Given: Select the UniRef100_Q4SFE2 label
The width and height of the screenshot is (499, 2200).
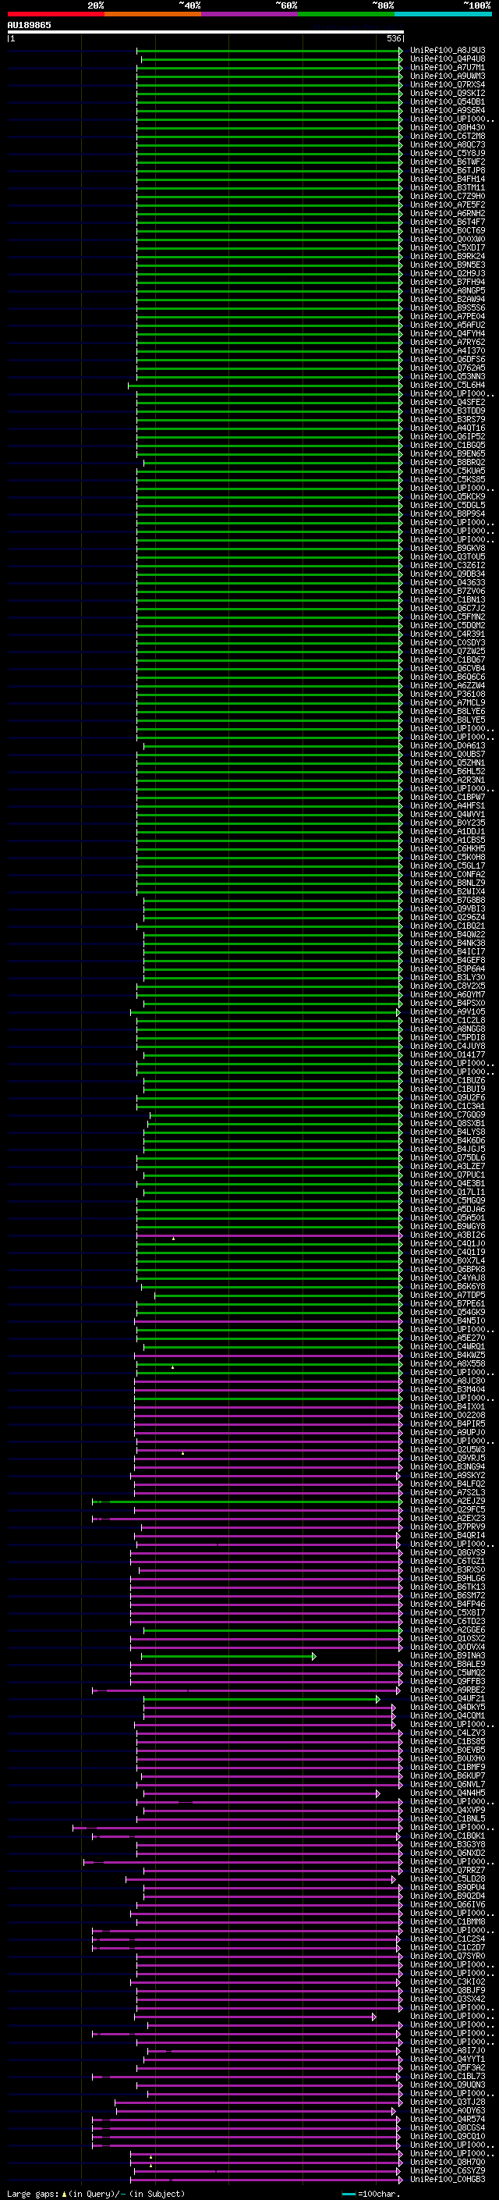Looking at the screenshot, I should click(x=447, y=402).
